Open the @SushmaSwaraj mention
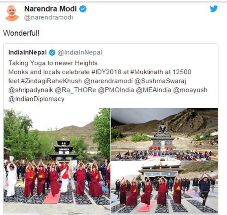Image resolution: width=227 pixels, height=215 pixels. (160, 81)
